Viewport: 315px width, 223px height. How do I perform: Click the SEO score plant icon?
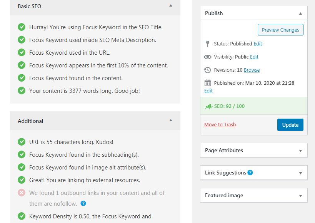(209, 106)
